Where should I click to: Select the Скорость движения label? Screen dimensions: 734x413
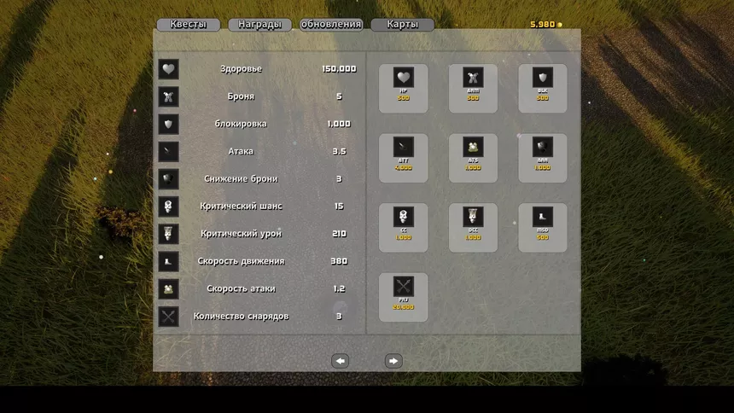(241, 261)
